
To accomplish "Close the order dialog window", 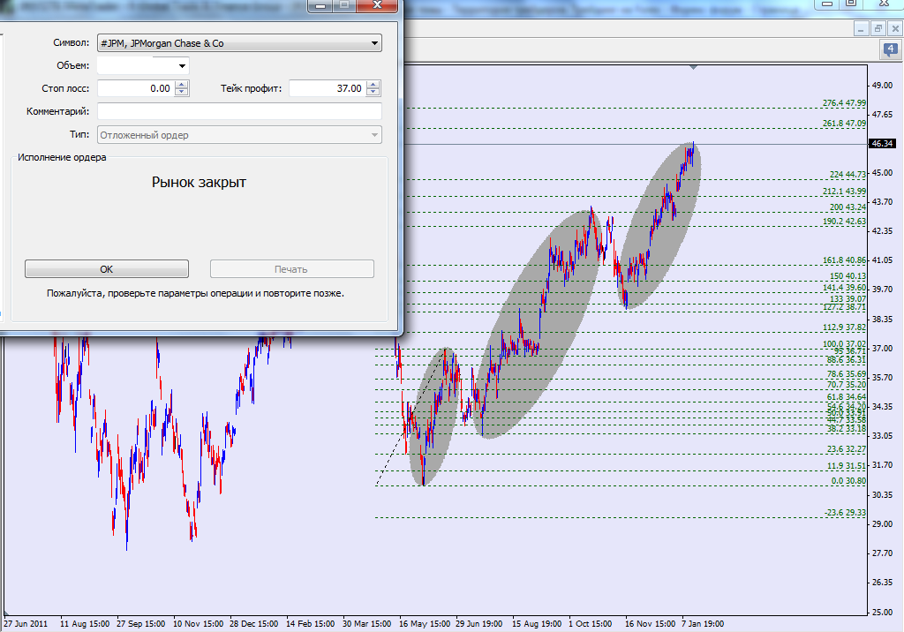I will (377, 5).
